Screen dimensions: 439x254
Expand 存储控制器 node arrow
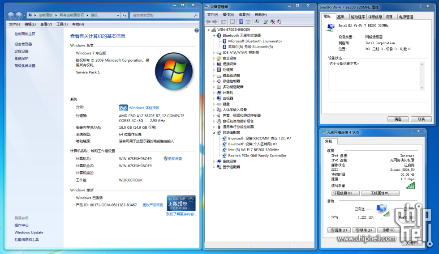point(214,81)
